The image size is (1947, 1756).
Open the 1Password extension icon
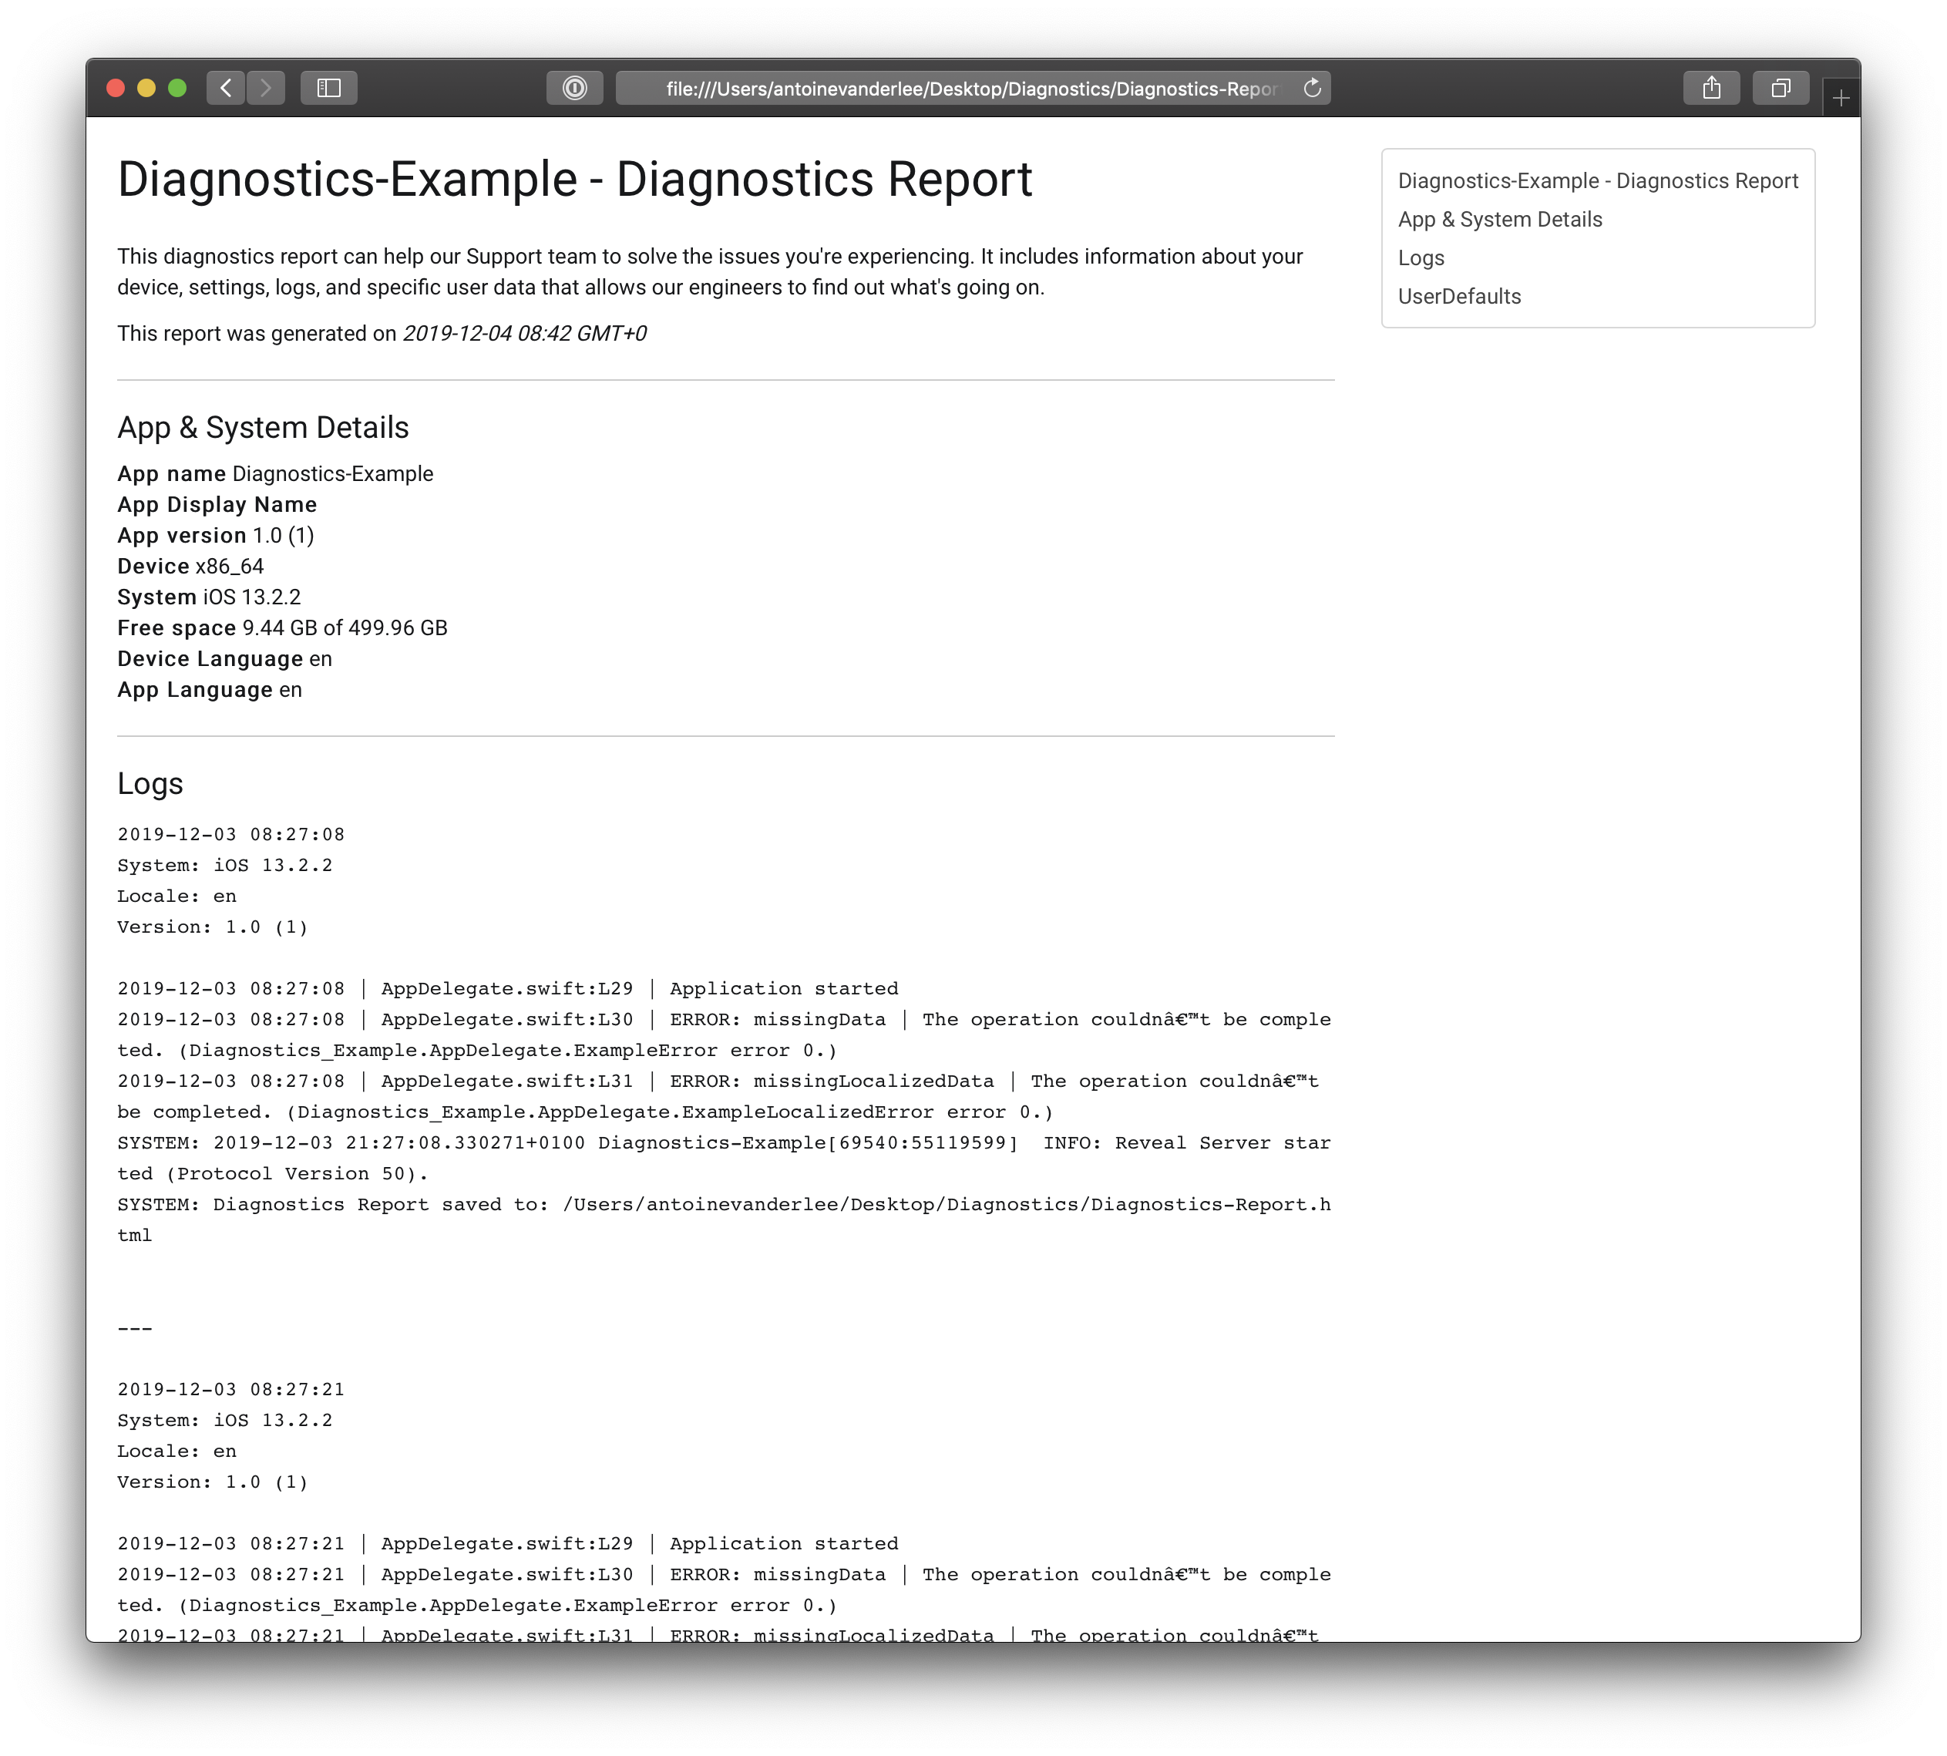(574, 89)
